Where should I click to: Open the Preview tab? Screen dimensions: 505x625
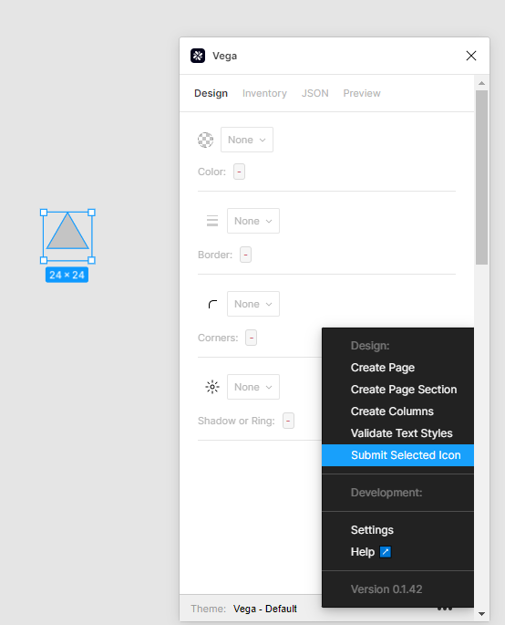[362, 93]
